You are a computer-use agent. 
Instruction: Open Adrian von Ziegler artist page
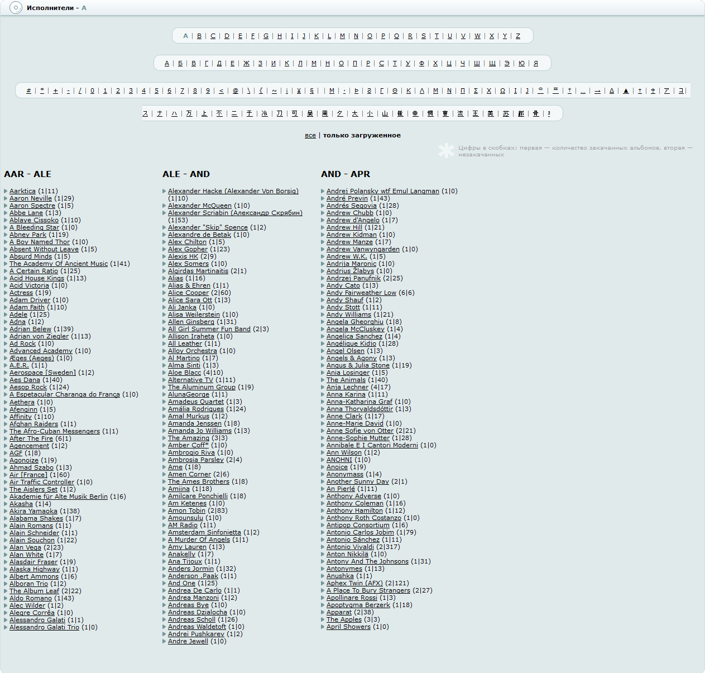[39, 336]
